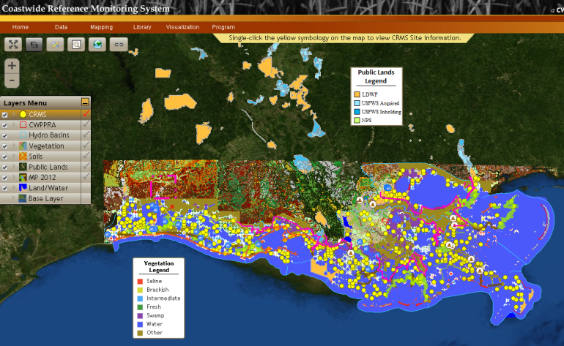Click the full extent arrows icon
Image resolution: width=564 pixels, height=346 pixels.
pyautogui.click(x=14, y=45)
